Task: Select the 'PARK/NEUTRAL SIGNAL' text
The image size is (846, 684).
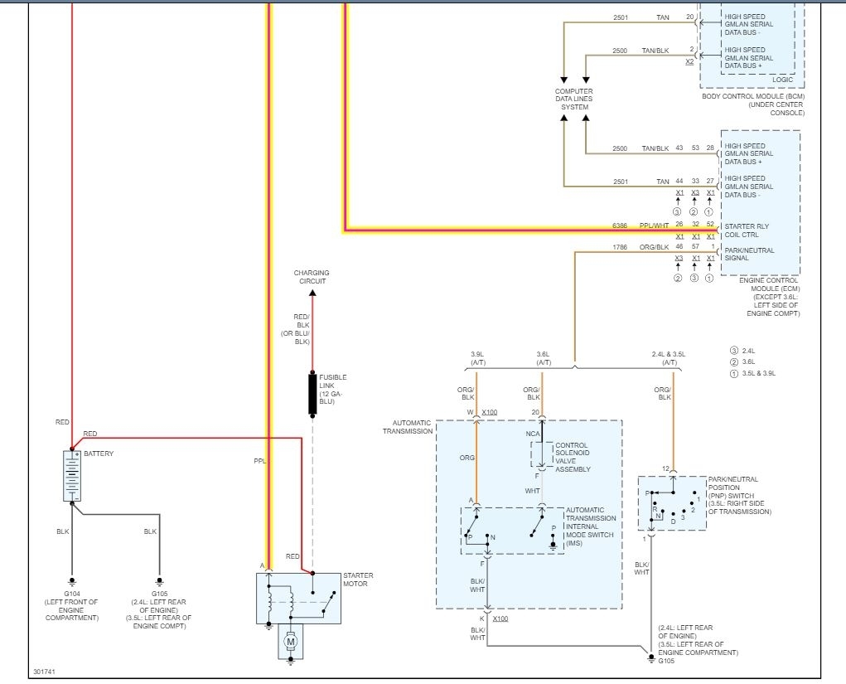Action: [x=749, y=255]
